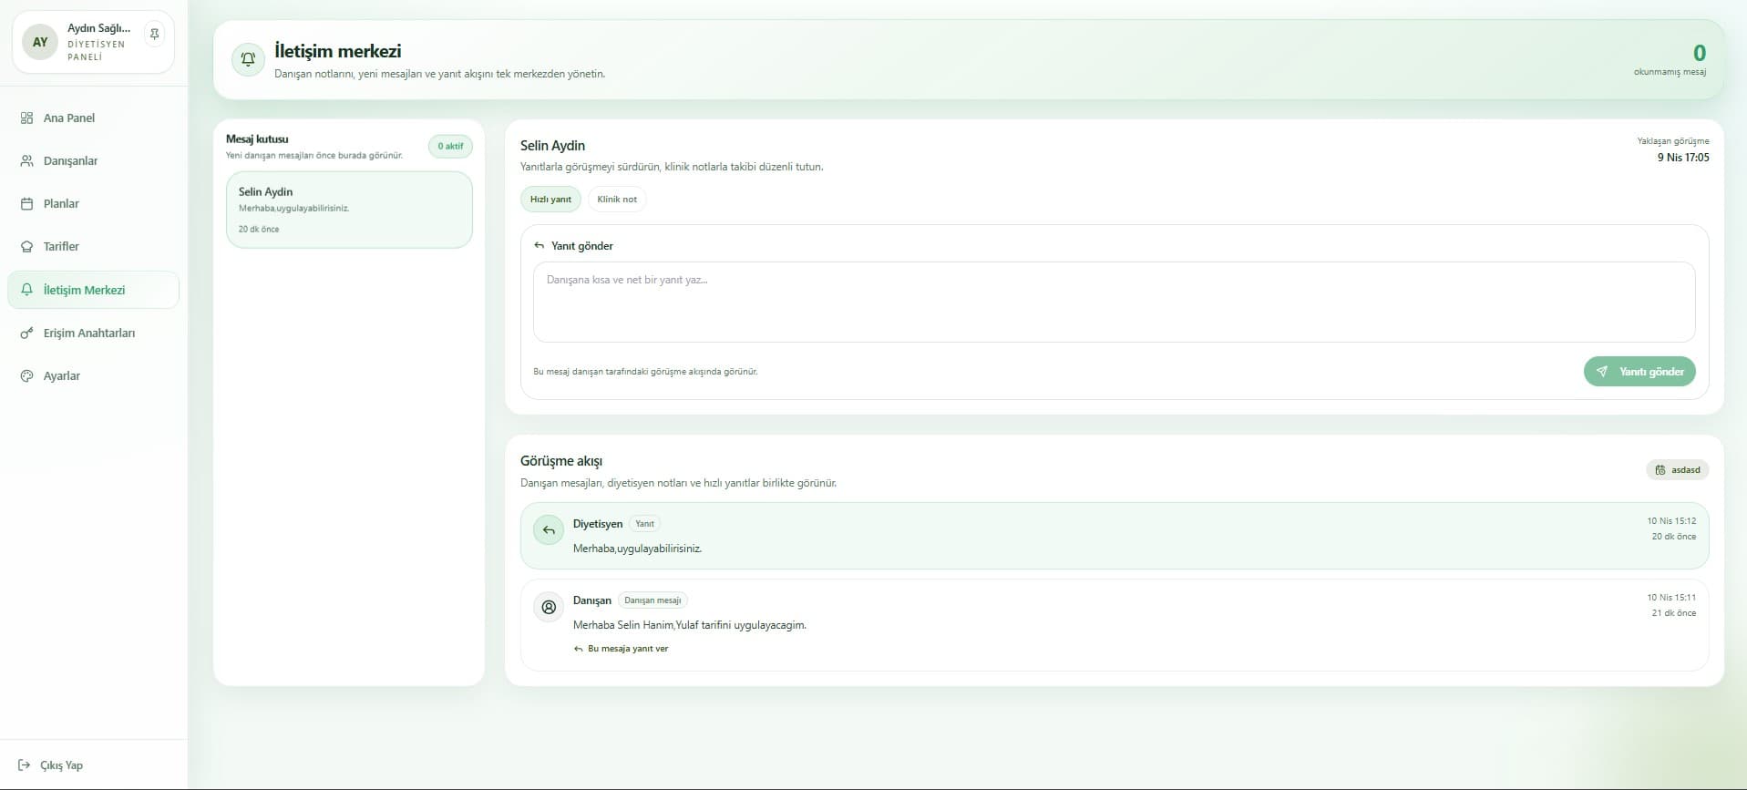Click the AY avatar in the sidebar
The height and width of the screenshot is (790, 1747).
point(40,42)
